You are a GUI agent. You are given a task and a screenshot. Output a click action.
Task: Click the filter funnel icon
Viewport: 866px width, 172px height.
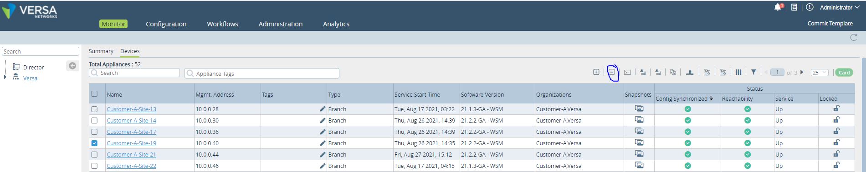[753, 72]
